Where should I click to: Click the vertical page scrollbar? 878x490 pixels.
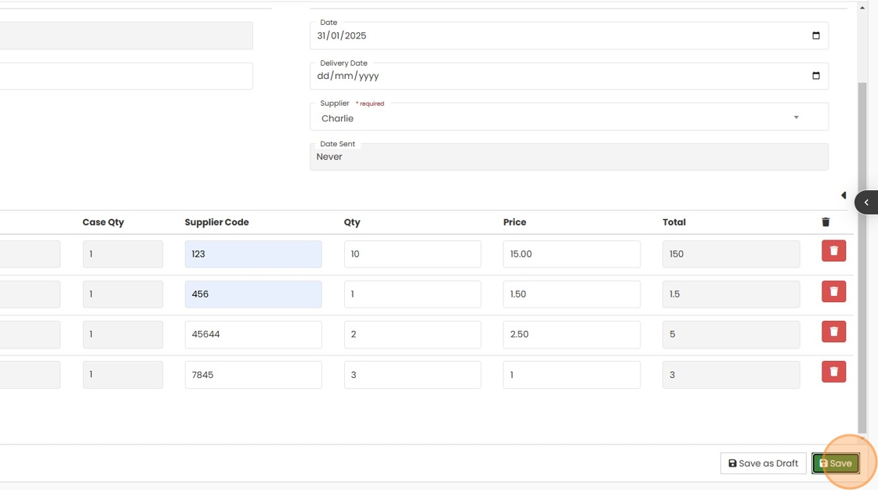pos(862,258)
